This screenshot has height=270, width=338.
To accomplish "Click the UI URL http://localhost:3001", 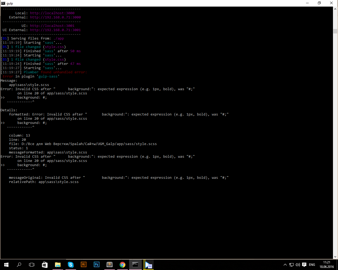I will [52, 26].
